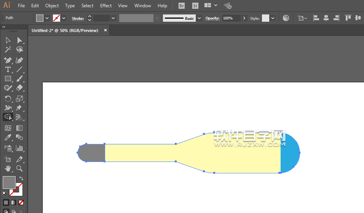
Task: Open the fill color dropdown
Action: [x=47, y=18]
